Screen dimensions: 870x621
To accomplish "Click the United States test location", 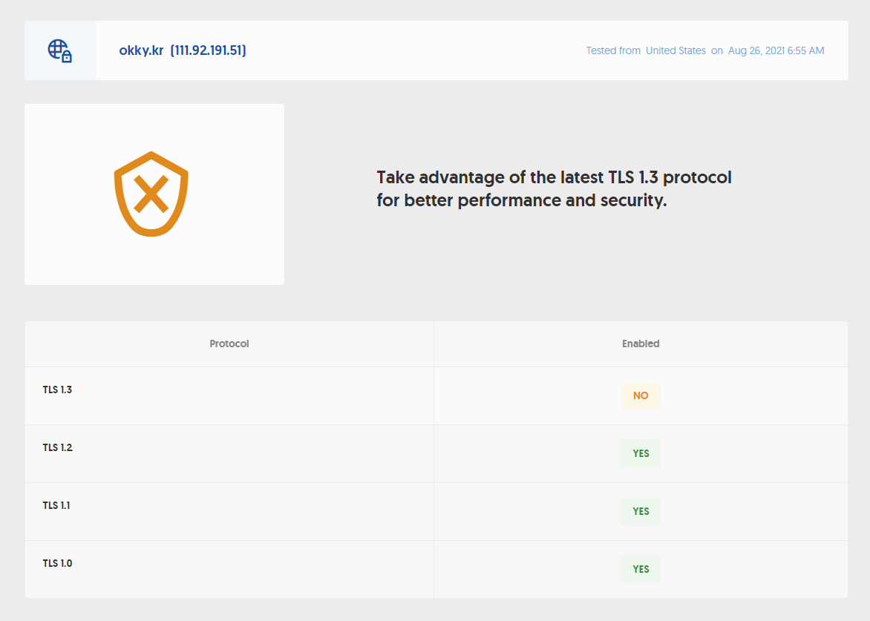I will pos(676,50).
